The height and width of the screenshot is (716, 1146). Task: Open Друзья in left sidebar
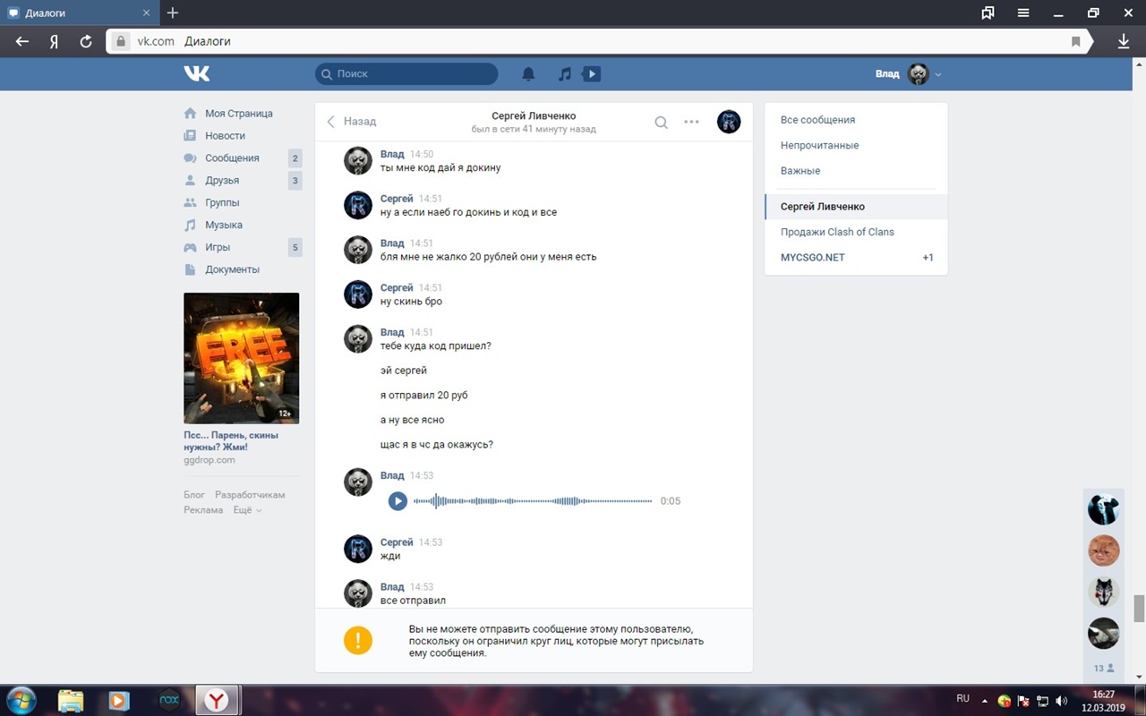222,181
